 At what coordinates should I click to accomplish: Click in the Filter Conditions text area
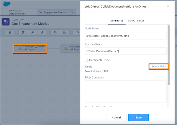pos(126,91)
